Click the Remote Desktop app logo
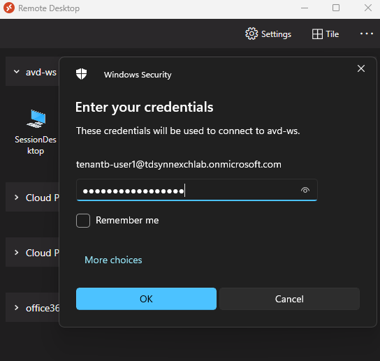The height and width of the screenshot is (361, 380). pos(9,8)
